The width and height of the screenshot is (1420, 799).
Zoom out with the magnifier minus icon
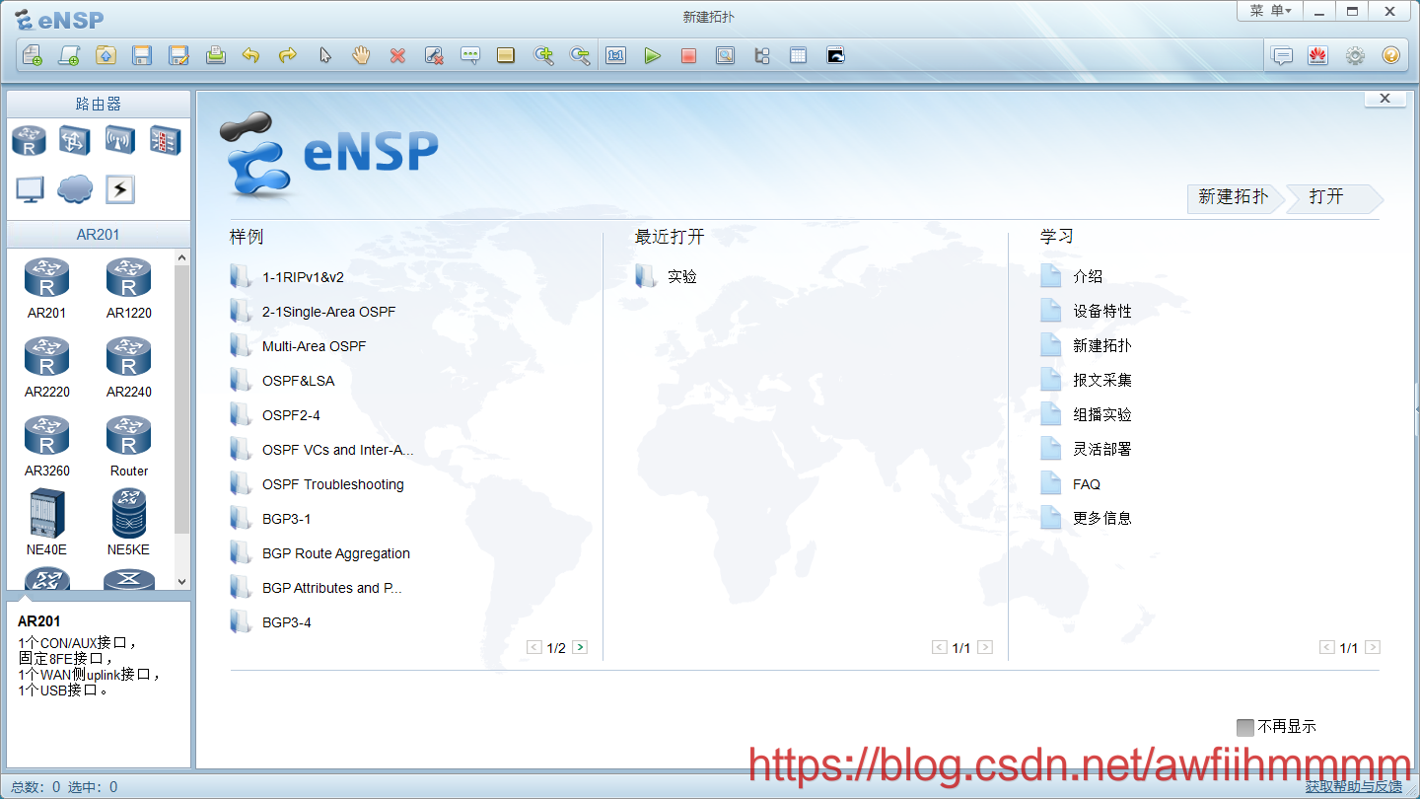[x=580, y=55]
